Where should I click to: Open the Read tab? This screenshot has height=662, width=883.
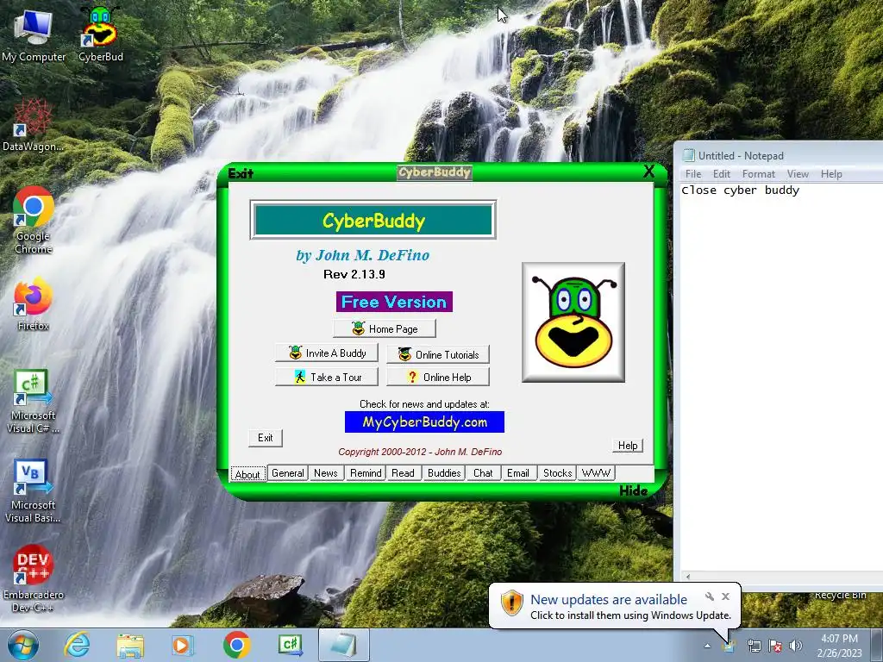click(x=404, y=473)
